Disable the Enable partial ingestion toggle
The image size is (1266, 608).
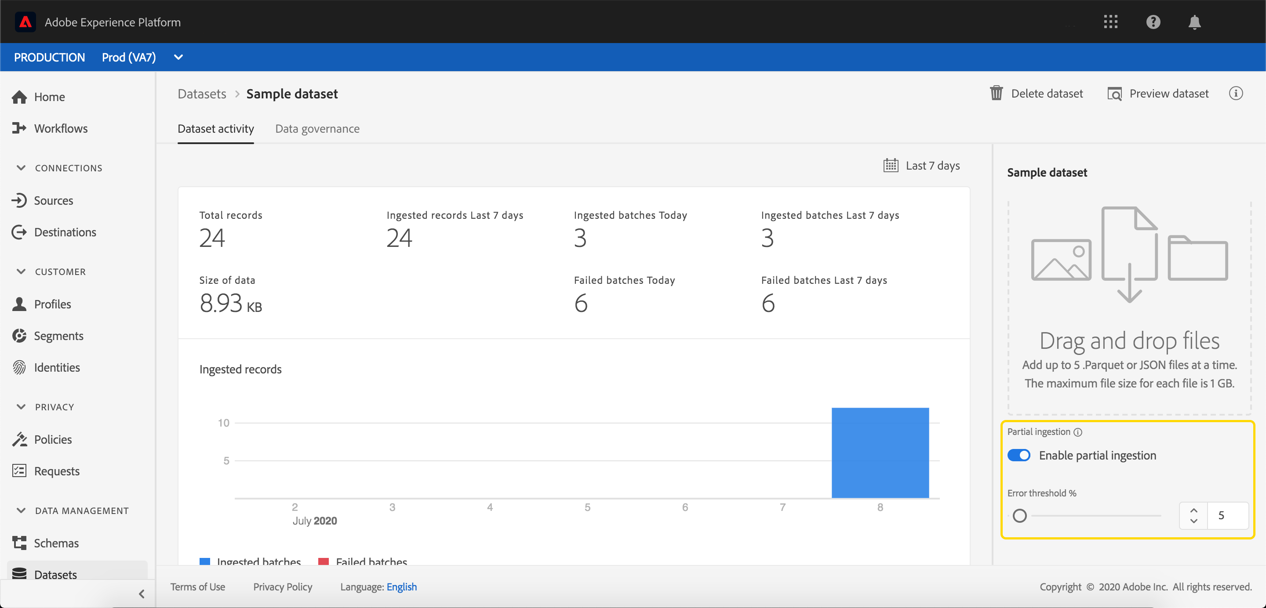pos(1019,455)
